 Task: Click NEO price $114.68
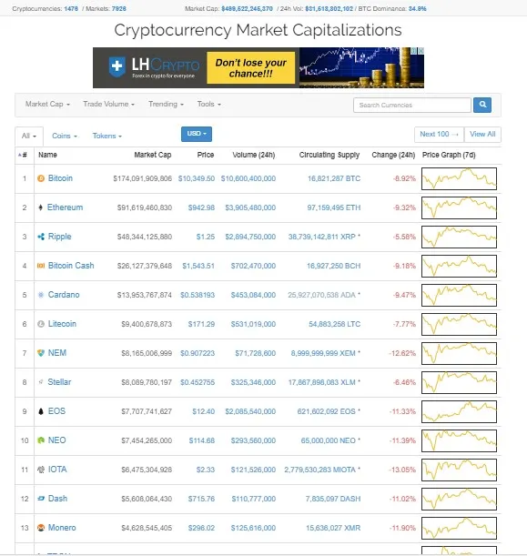(x=202, y=440)
